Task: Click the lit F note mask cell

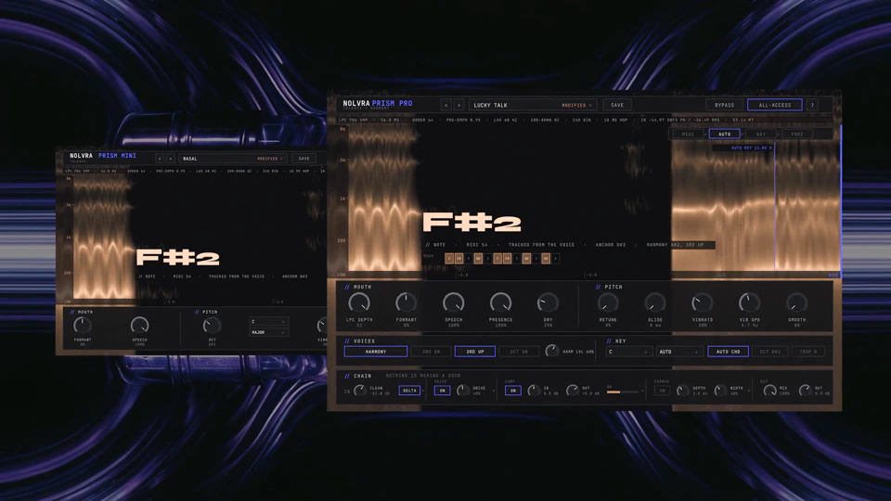Action: (x=497, y=259)
